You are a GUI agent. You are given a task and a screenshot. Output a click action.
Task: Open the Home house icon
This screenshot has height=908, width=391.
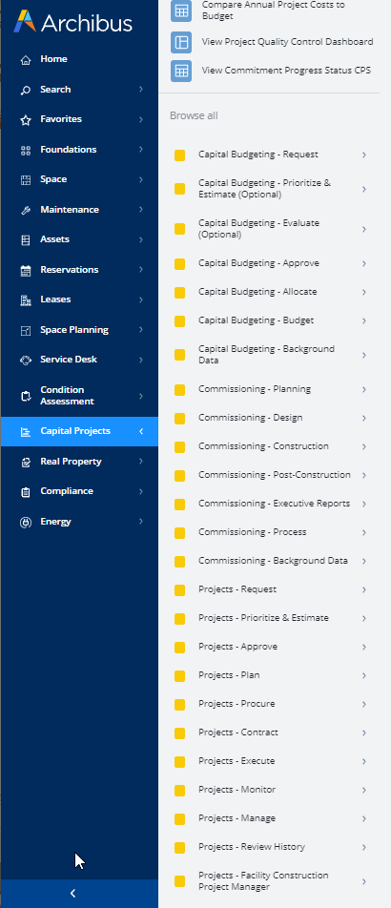26,60
